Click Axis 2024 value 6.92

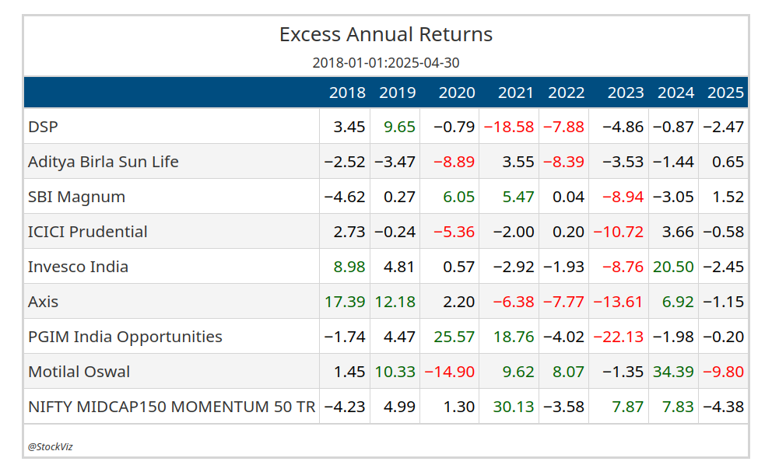[x=678, y=302]
